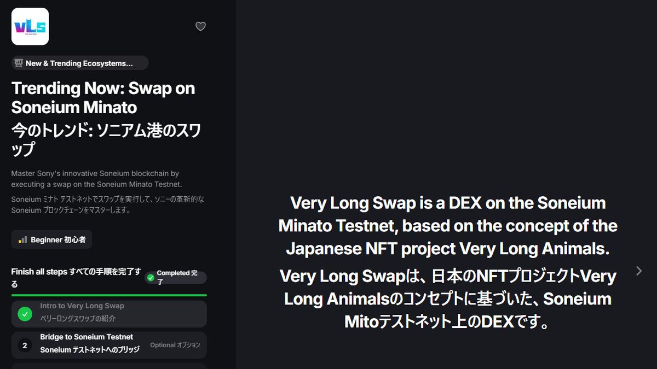This screenshot has height=369, width=657.
Task: Click the Optional label on Bridge step
Action: [175, 345]
